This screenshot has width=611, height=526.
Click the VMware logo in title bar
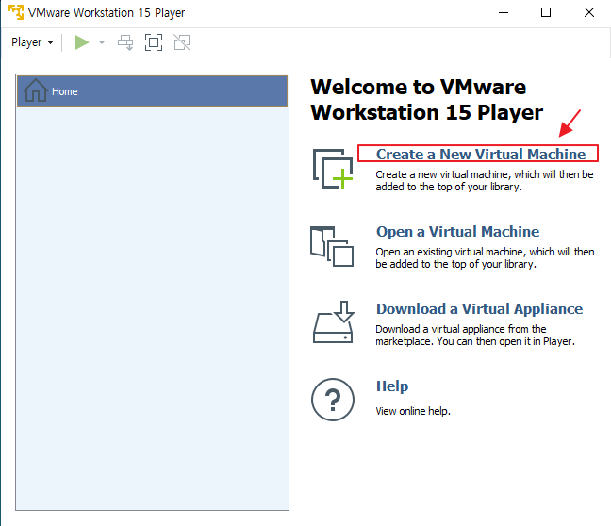click(16, 12)
